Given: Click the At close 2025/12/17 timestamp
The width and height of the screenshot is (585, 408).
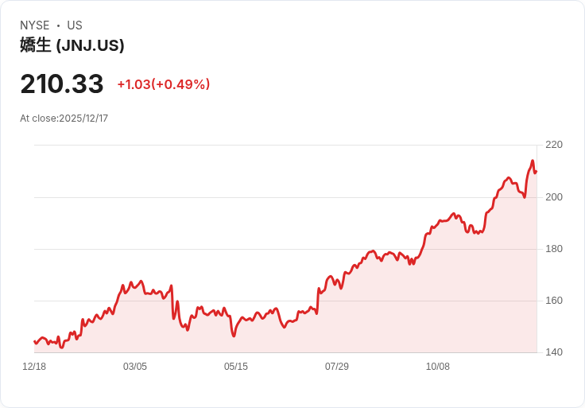Looking at the screenshot, I should click(x=64, y=119).
